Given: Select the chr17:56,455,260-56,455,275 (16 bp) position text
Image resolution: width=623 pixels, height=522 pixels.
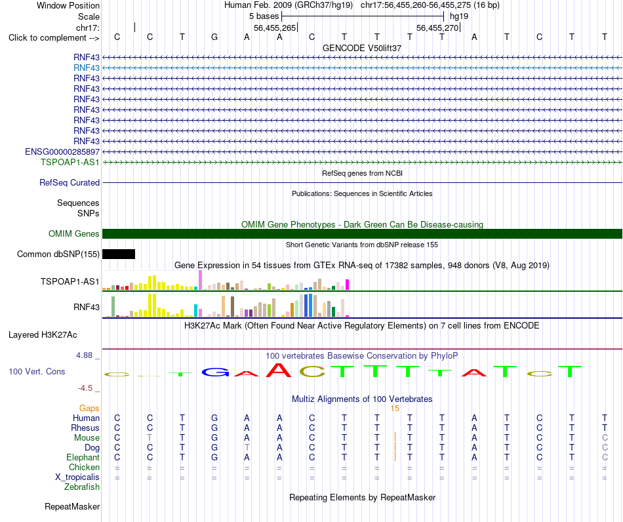Looking at the screenshot, I should pyautogui.click(x=430, y=5).
